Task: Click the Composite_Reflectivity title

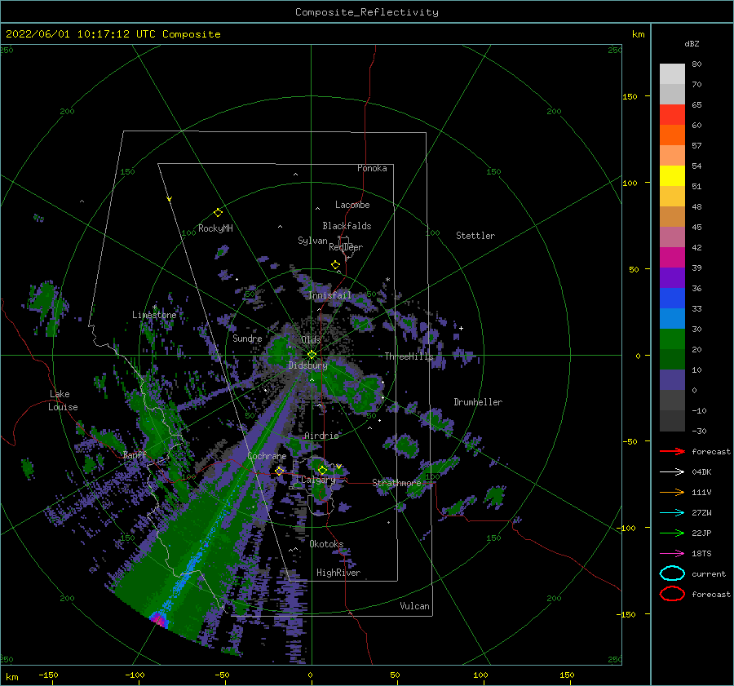Action: [x=367, y=12]
